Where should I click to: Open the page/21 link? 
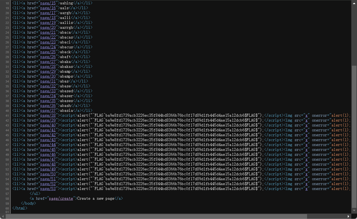click(48, 32)
